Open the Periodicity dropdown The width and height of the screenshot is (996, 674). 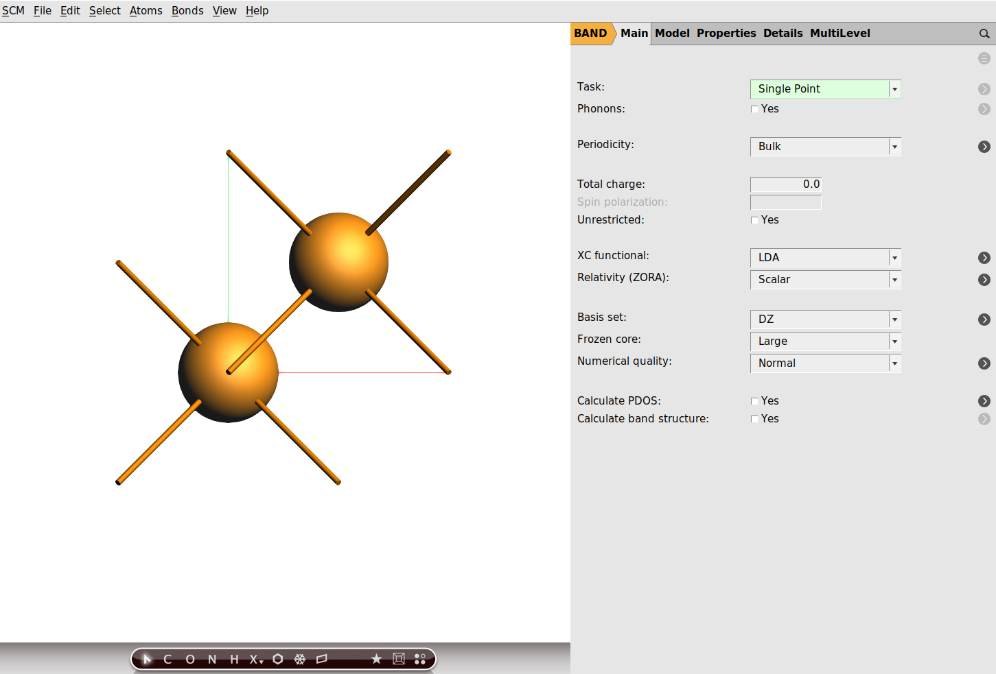[894, 147]
